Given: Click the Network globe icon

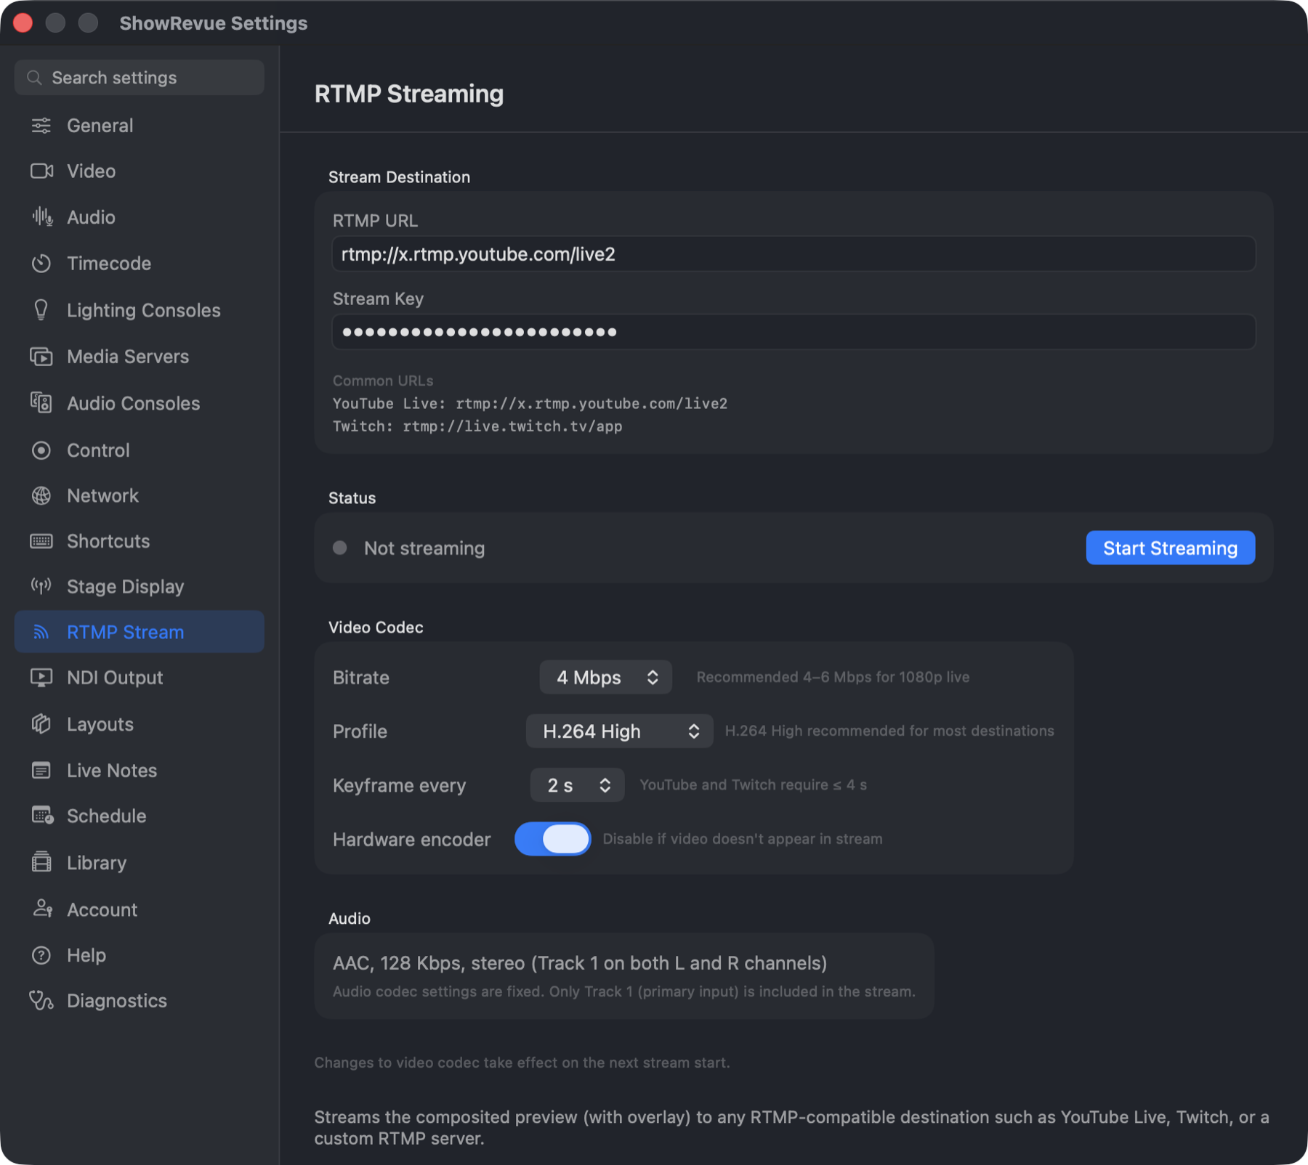Looking at the screenshot, I should tap(41, 496).
